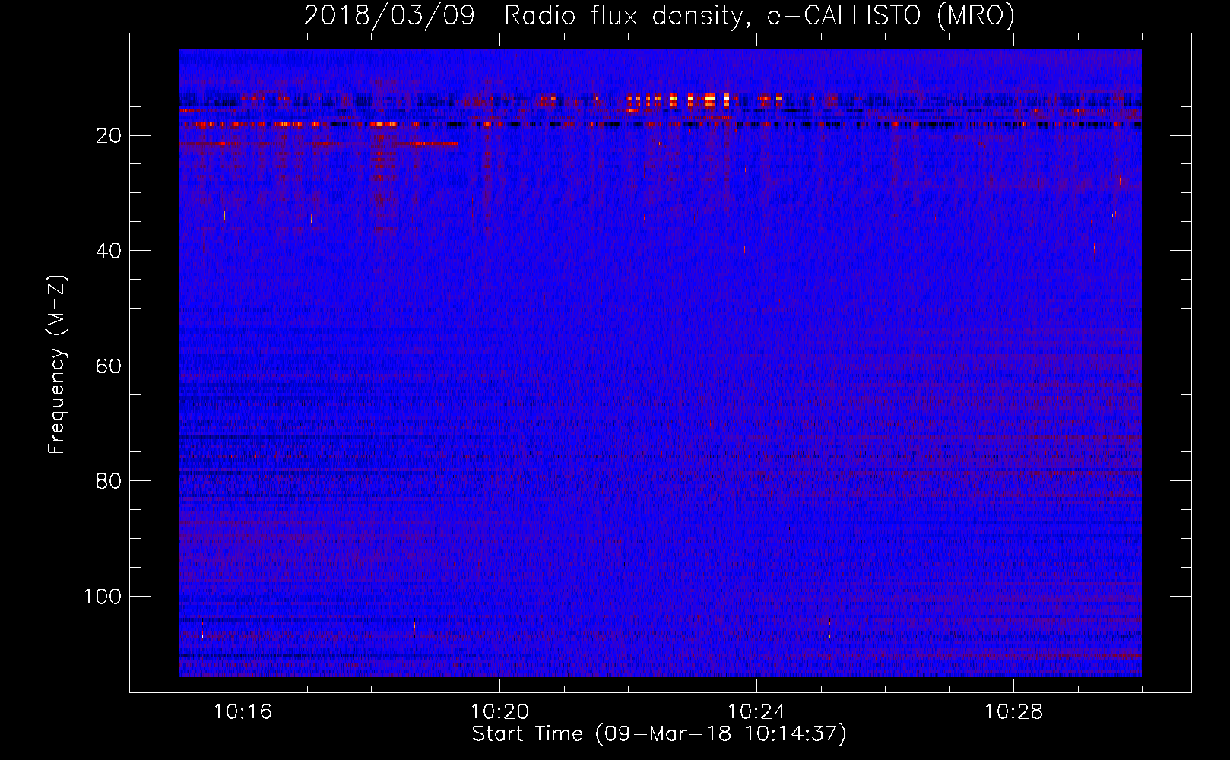Click the 80 MHz frequency tick label
1230x760 pixels.
coord(109,481)
